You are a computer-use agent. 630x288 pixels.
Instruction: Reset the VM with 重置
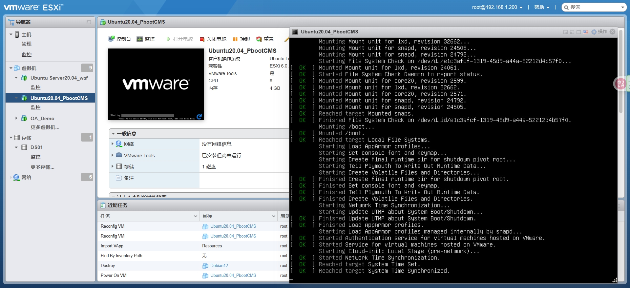[265, 39]
